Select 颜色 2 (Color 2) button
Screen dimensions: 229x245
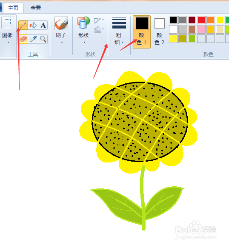(x=160, y=32)
